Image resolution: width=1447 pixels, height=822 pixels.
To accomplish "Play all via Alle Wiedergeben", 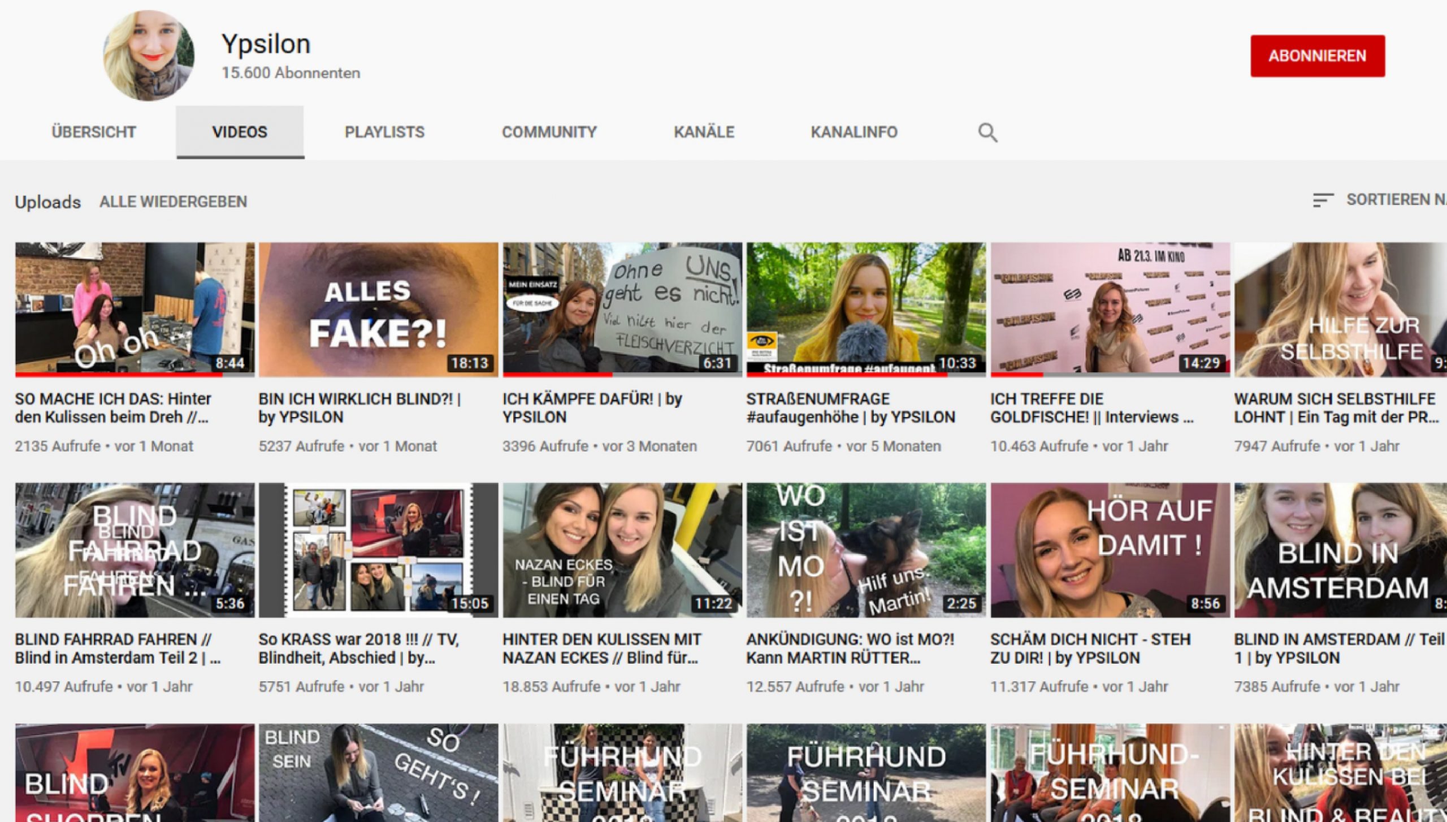I will 173,202.
